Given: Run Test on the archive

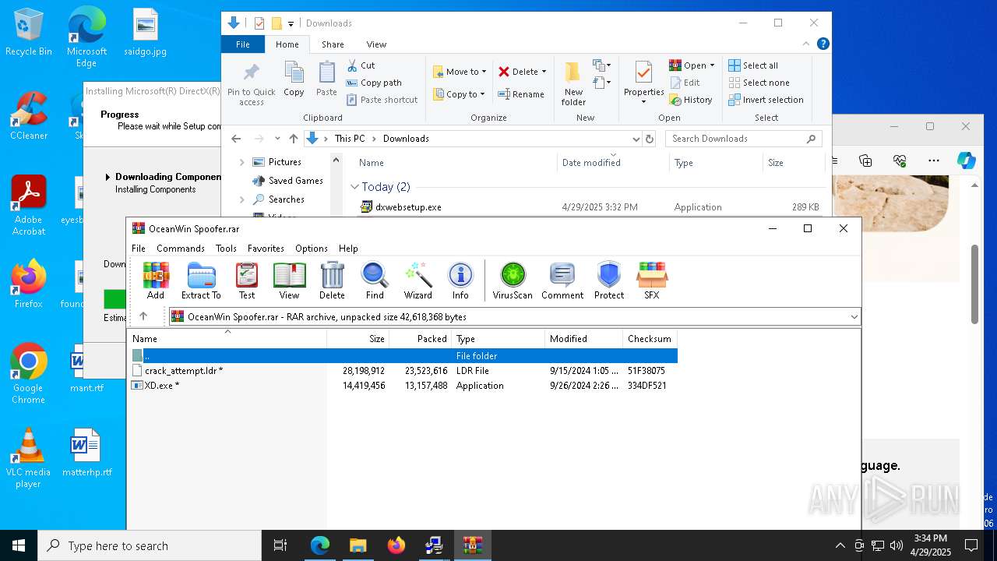Looking at the screenshot, I should pos(247,280).
